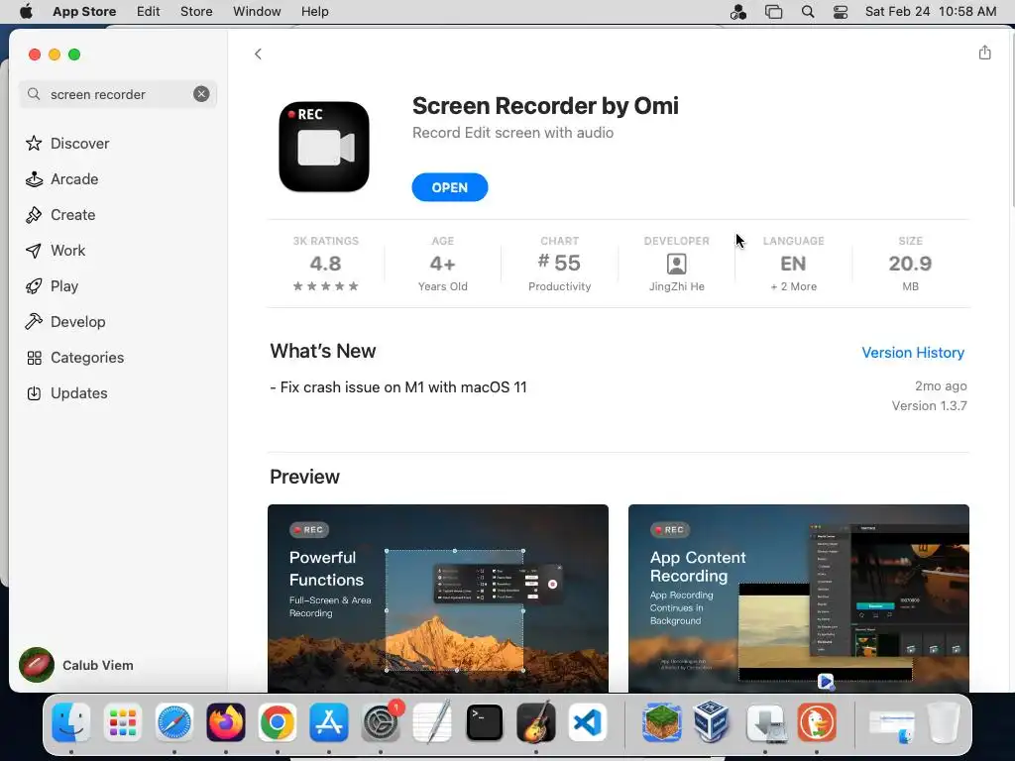Click the search magnifier icon in sidebar
The height and width of the screenshot is (761, 1015).
click(34, 94)
